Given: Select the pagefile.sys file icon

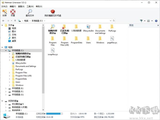Looking at the screenshot, I should pos(112,40).
